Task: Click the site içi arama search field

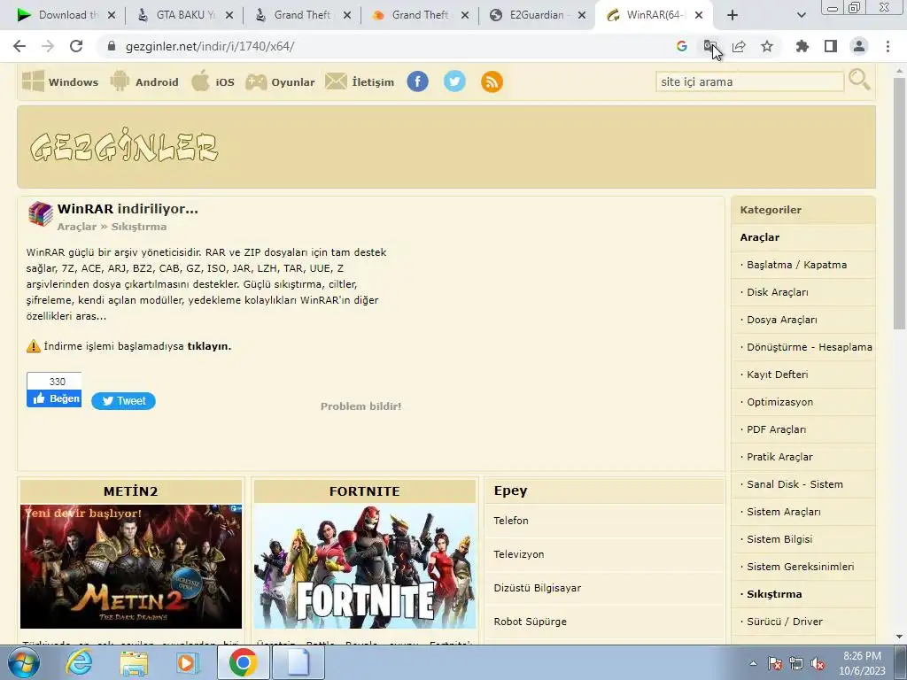Action: [x=749, y=81]
